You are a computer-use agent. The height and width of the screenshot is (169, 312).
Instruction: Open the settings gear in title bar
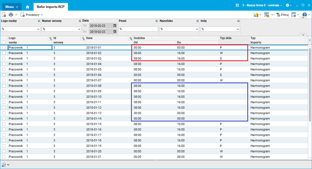click(x=287, y=5)
